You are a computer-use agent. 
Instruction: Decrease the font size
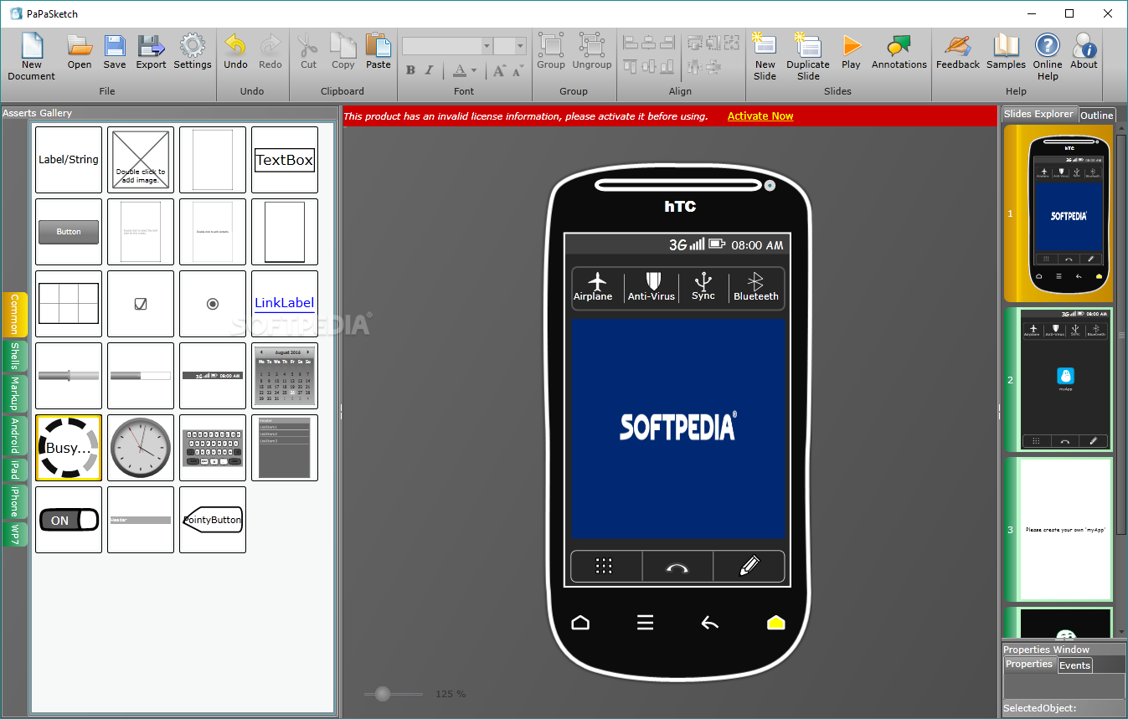[517, 70]
